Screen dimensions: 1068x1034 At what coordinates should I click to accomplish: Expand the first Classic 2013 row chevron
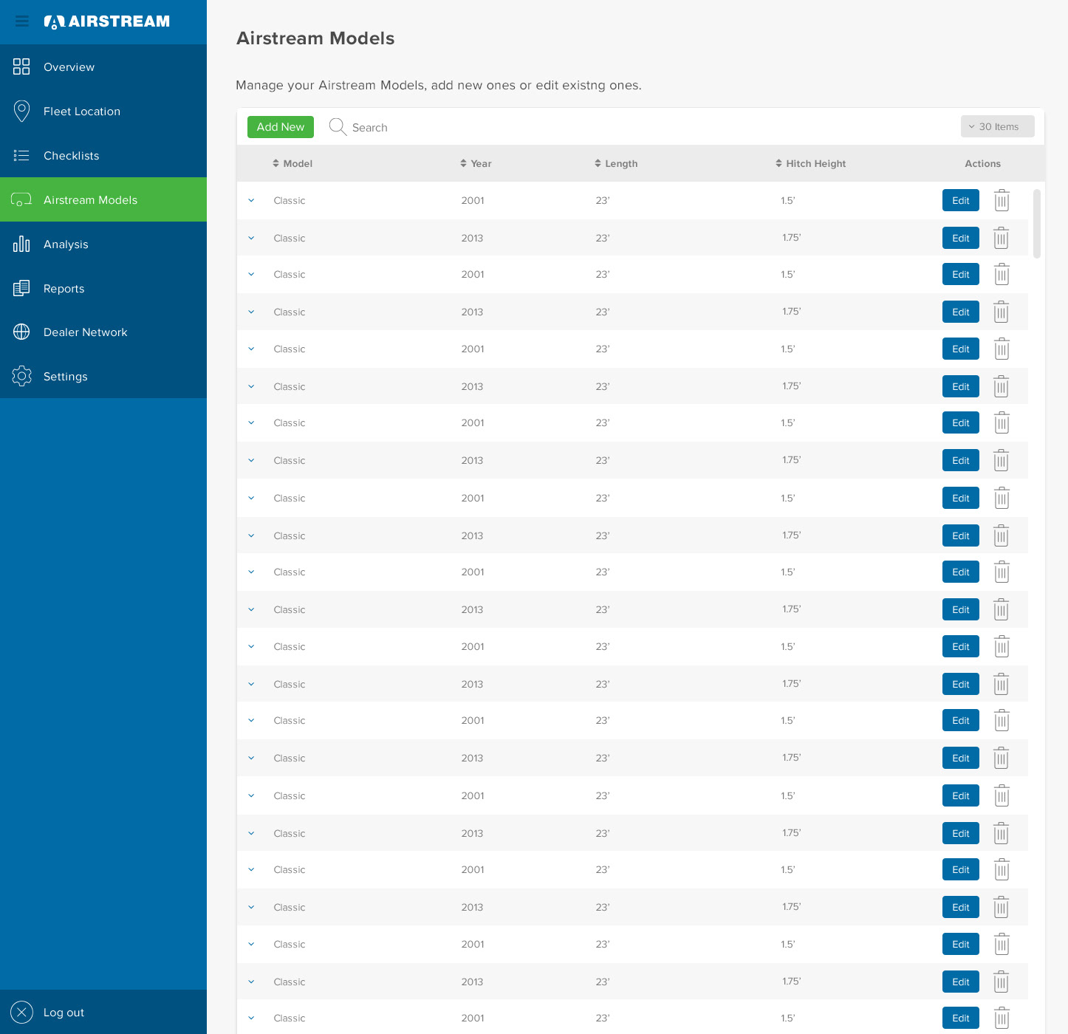pos(251,238)
